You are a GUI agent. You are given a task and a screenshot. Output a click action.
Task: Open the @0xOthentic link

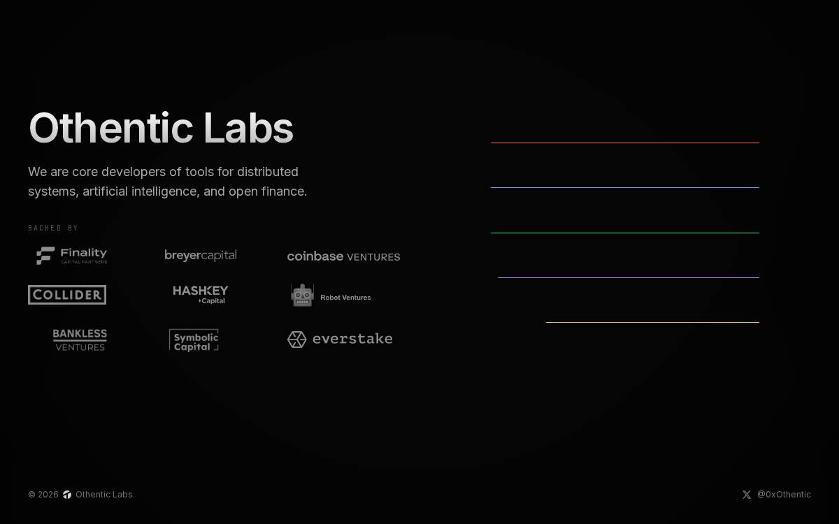pos(784,495)
